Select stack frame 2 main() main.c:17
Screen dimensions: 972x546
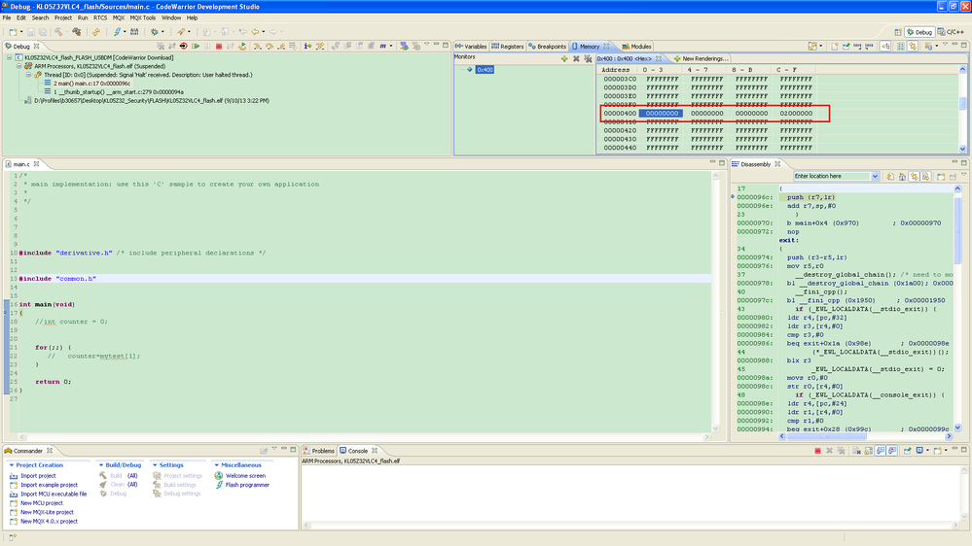point(91,84)
